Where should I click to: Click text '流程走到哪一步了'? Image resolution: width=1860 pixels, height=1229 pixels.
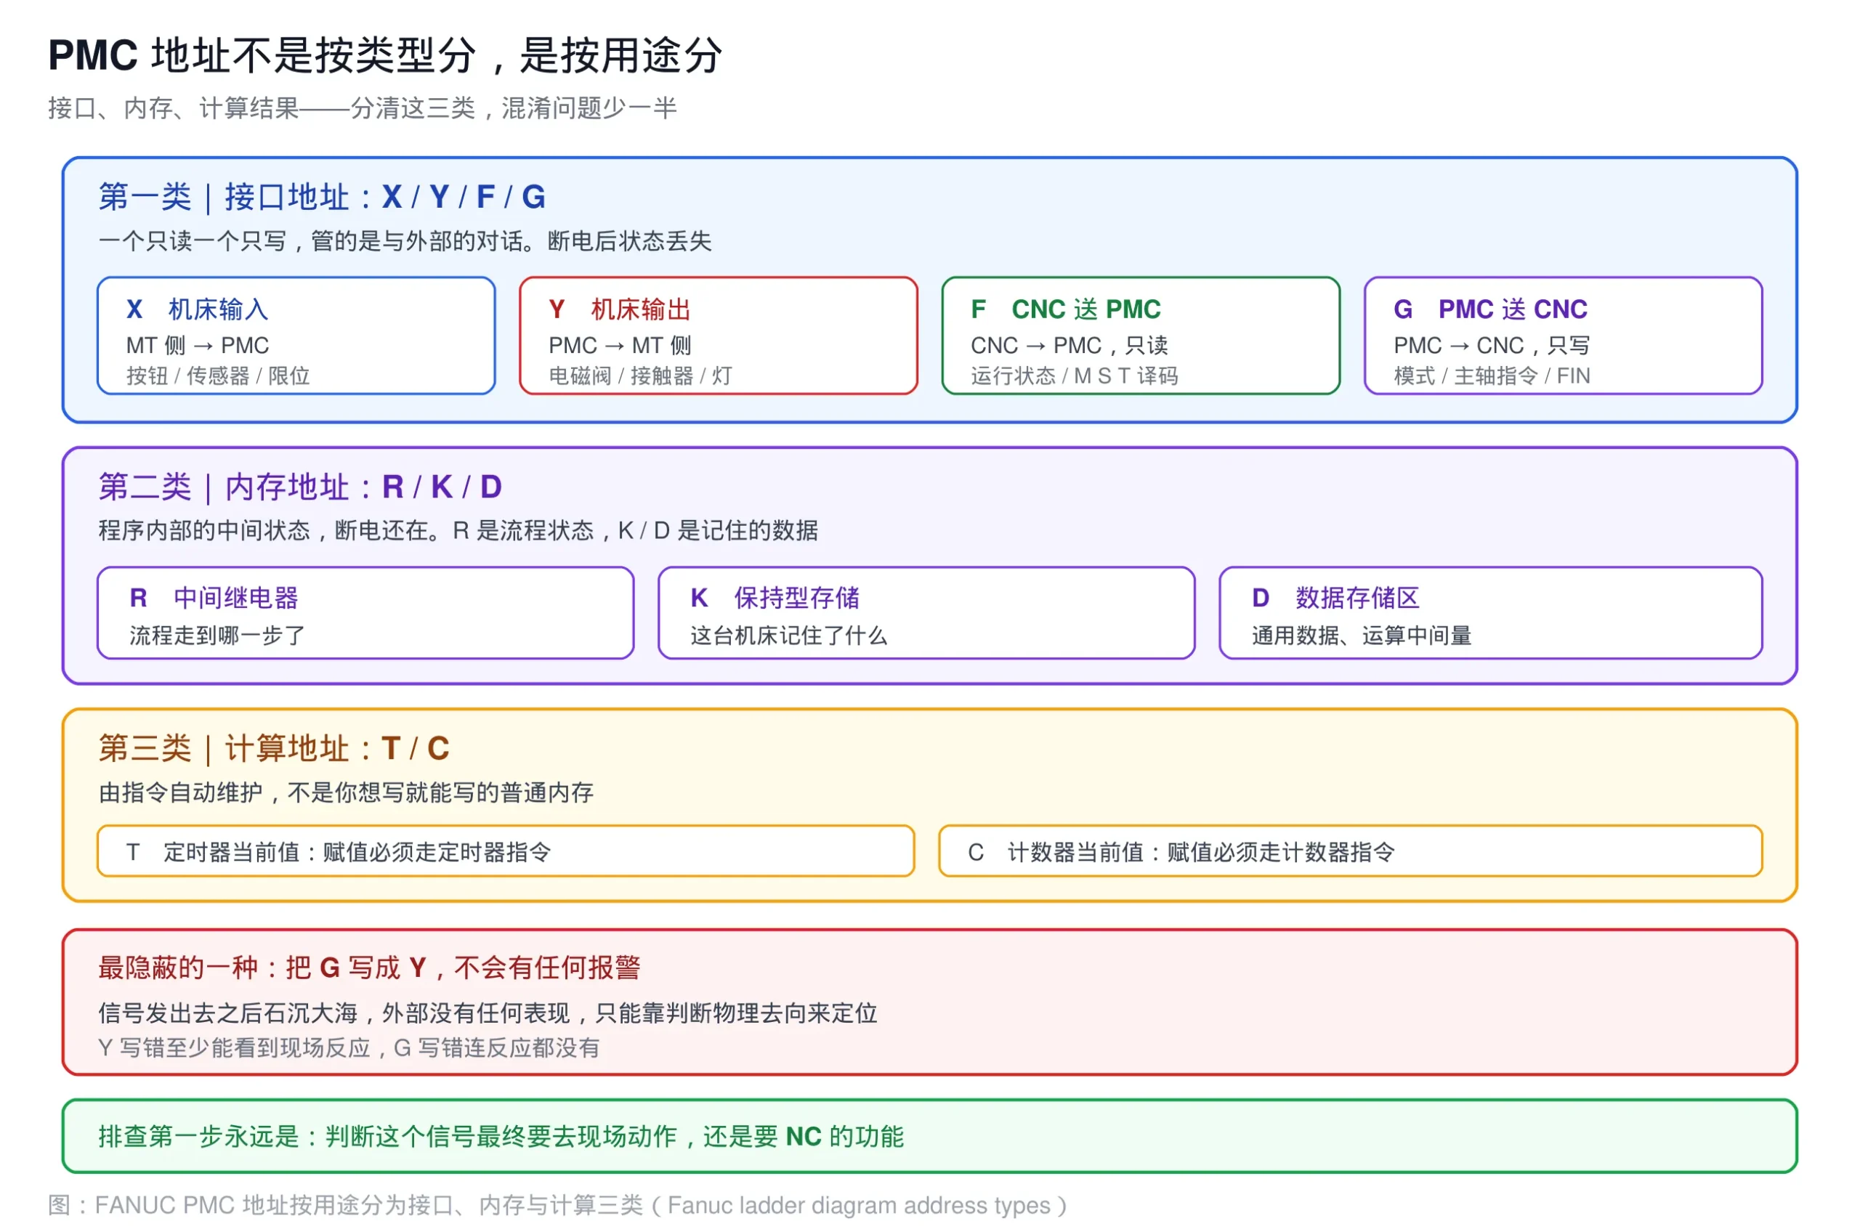pos(217,636)
